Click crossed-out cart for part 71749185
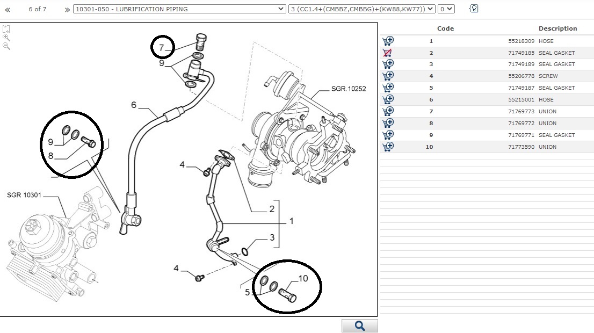Viewport: 594px width, 333px height. point(388,53)
